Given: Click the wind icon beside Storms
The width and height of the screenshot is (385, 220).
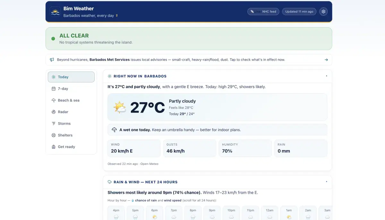Looking at the screenshot, I should (x=54, y=123).
